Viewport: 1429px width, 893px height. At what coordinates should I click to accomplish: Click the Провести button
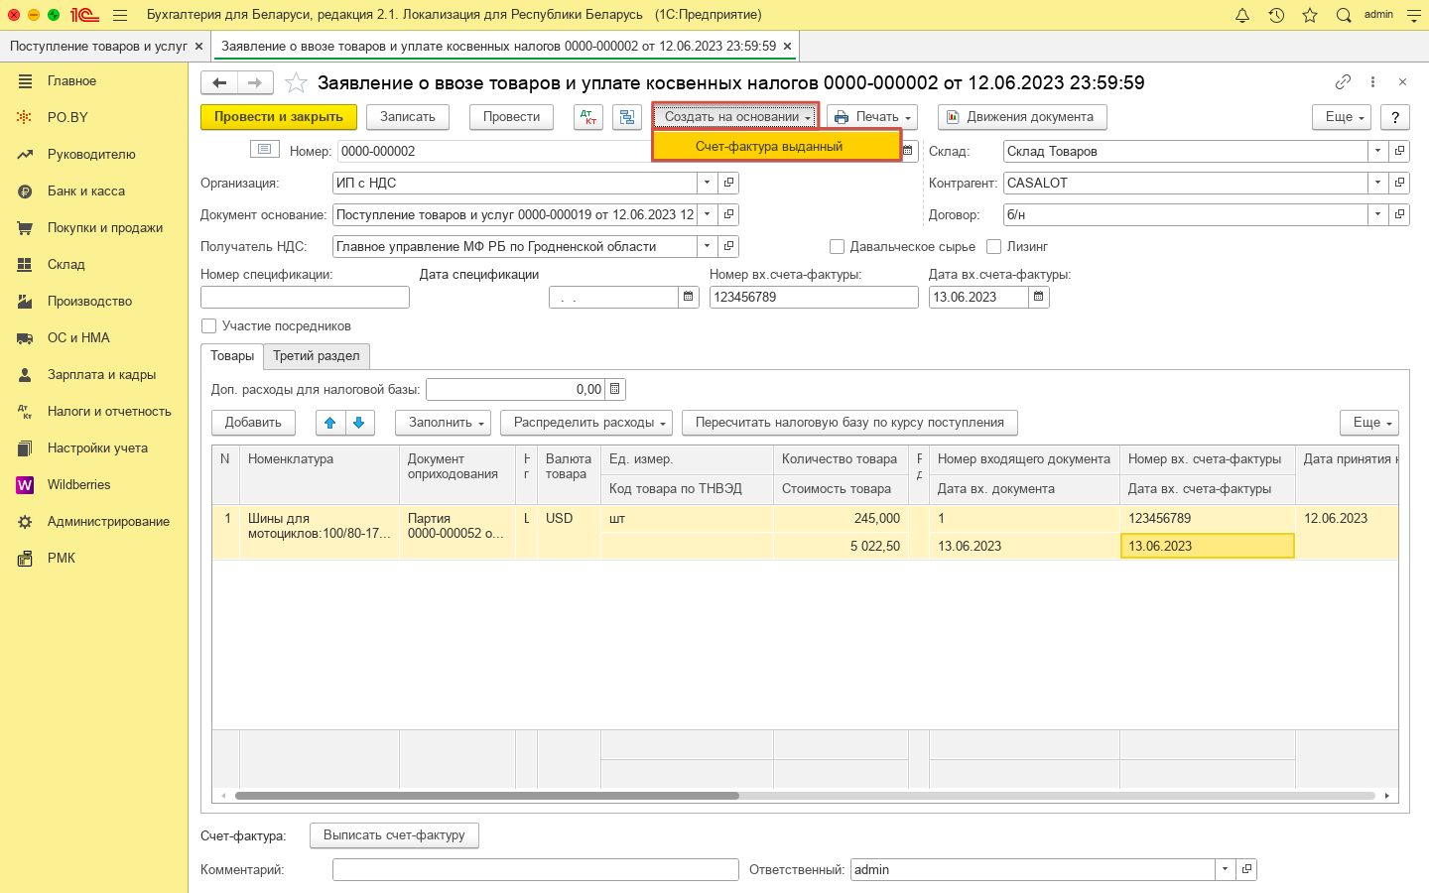pos(511,117)
